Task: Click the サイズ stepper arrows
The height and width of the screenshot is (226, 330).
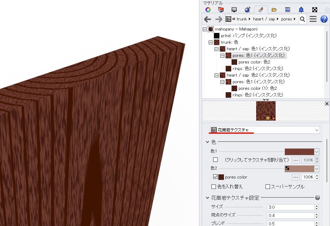Action: (317, 207)
